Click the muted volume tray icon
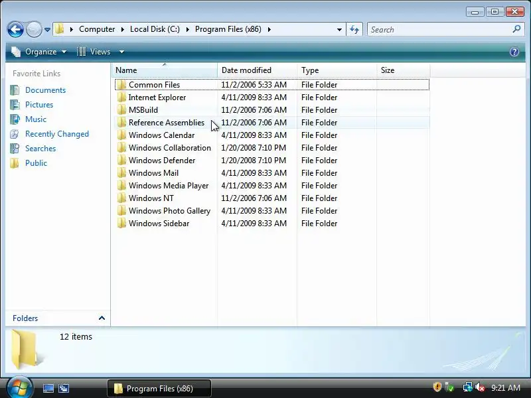531x398 pixels. click(x=480, y=387)
